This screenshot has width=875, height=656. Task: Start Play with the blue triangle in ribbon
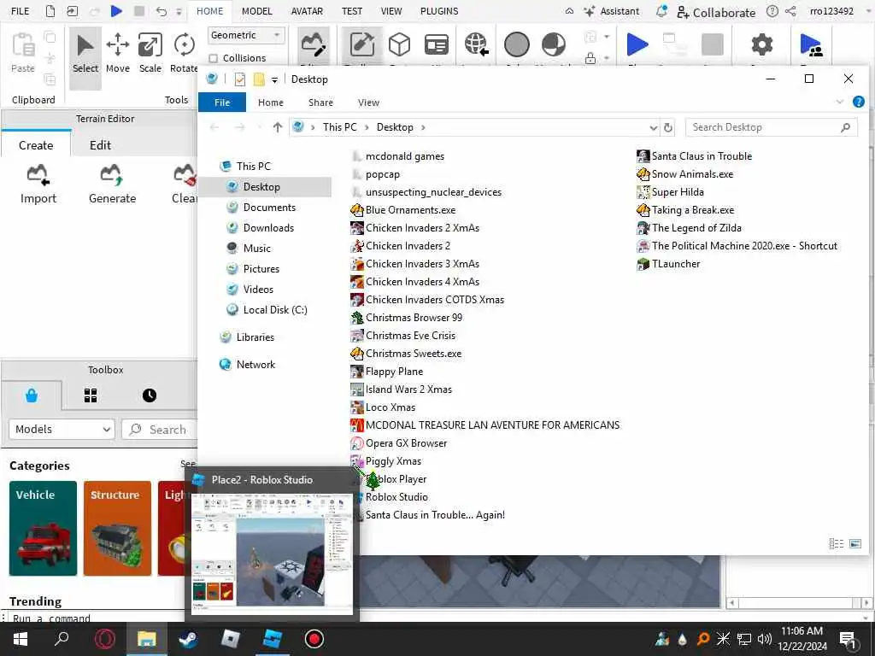tap(637, 44)
